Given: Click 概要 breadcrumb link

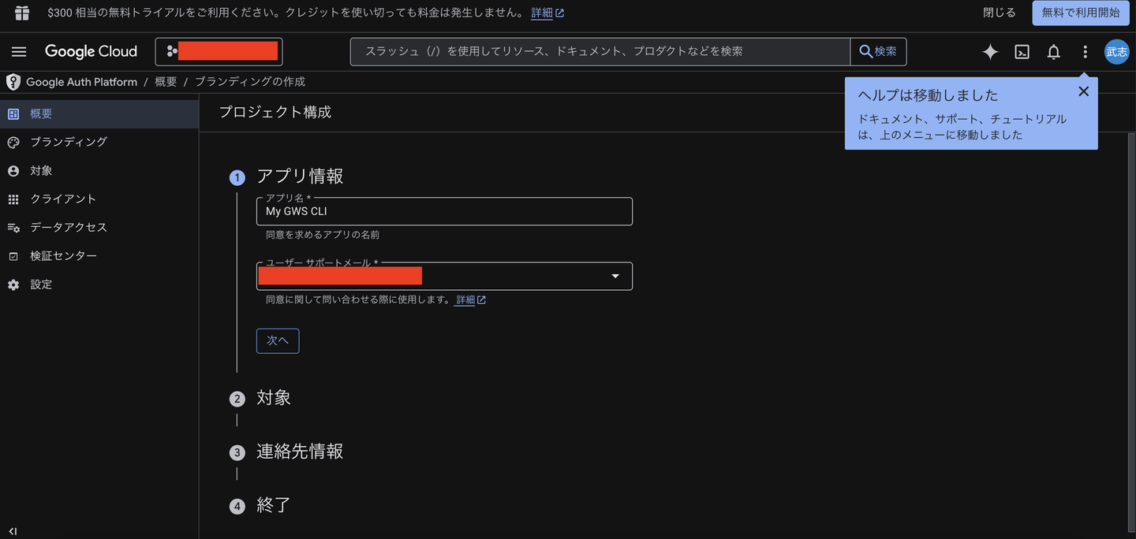Looking at the screenshot, I should pyautogui.click(x=166, y=82).
